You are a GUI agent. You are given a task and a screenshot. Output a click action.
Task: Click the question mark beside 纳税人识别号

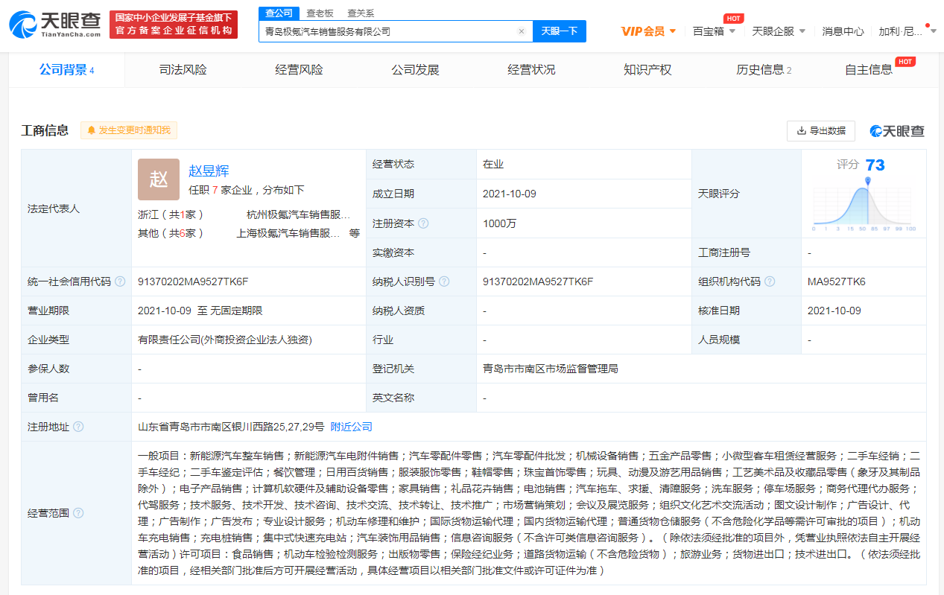444,281
